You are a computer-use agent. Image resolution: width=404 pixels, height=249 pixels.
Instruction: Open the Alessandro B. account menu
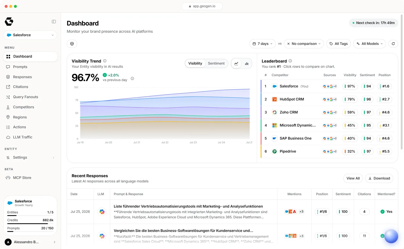tap(30, 242)
